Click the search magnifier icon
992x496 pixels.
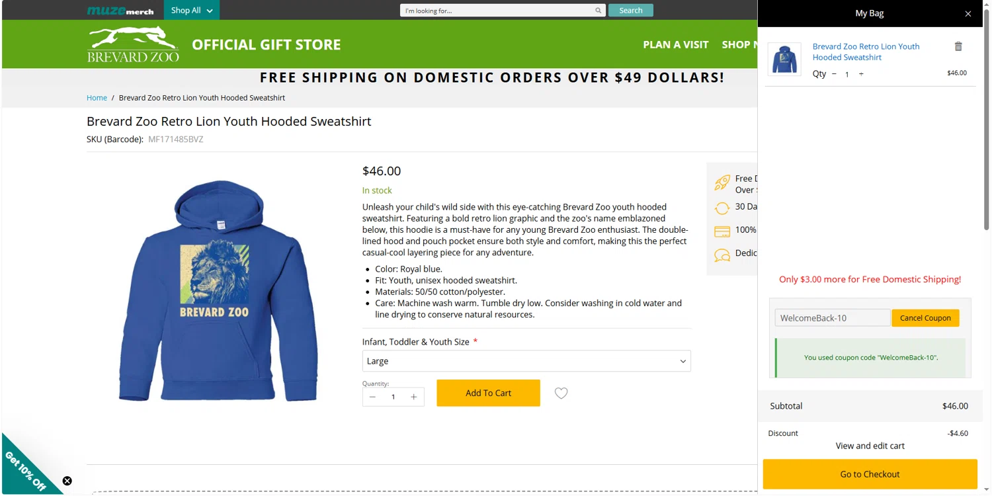(x=598, y=11)
